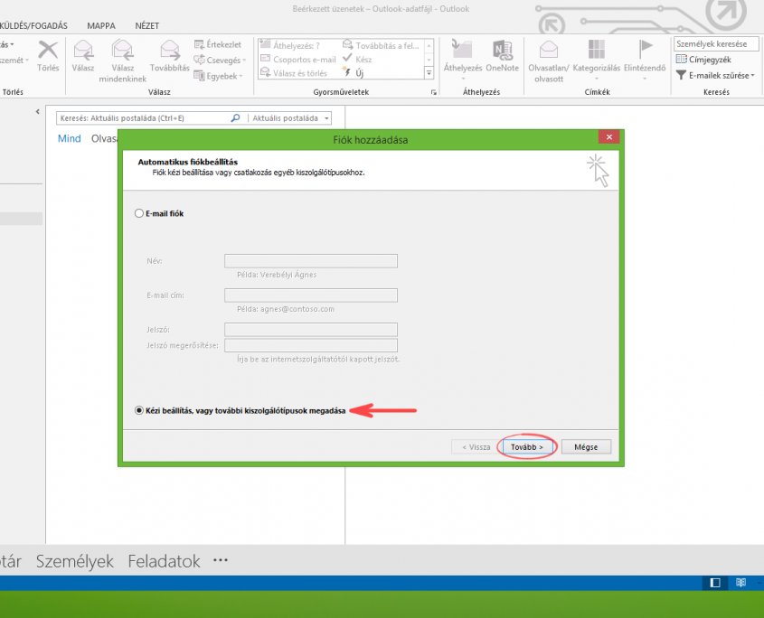Click the Tovább > button

pos(526,447)
